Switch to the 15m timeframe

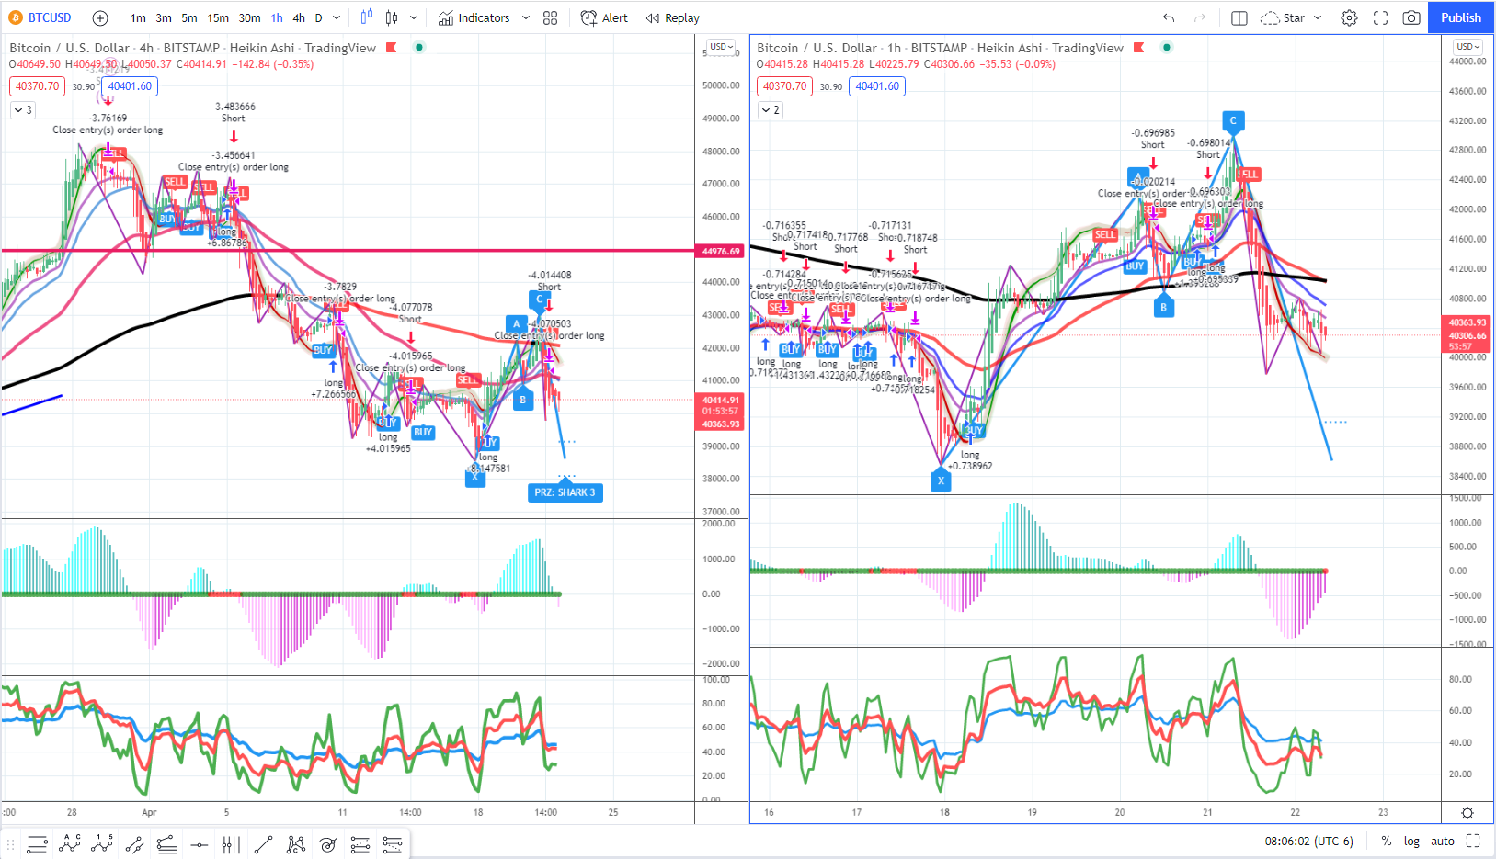coord(218,17)
